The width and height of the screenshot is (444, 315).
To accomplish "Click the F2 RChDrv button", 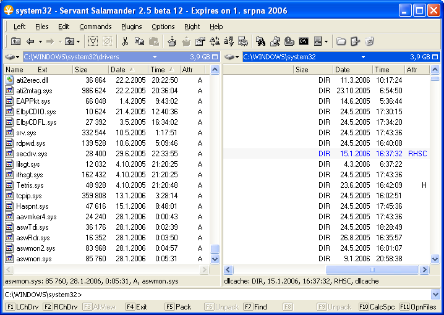I will [60, 307].
